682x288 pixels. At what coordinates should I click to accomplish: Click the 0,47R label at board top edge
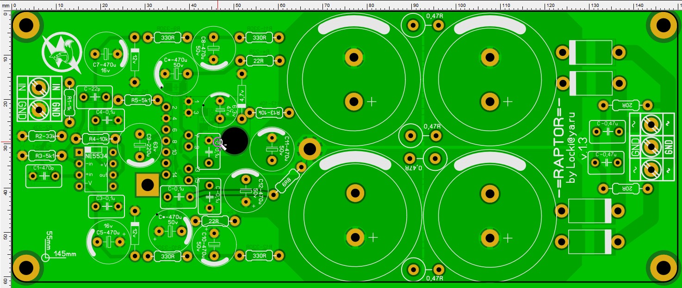434,16
